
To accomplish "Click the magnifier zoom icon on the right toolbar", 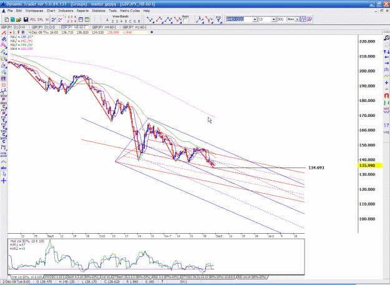I will click(x=386, y=38).
